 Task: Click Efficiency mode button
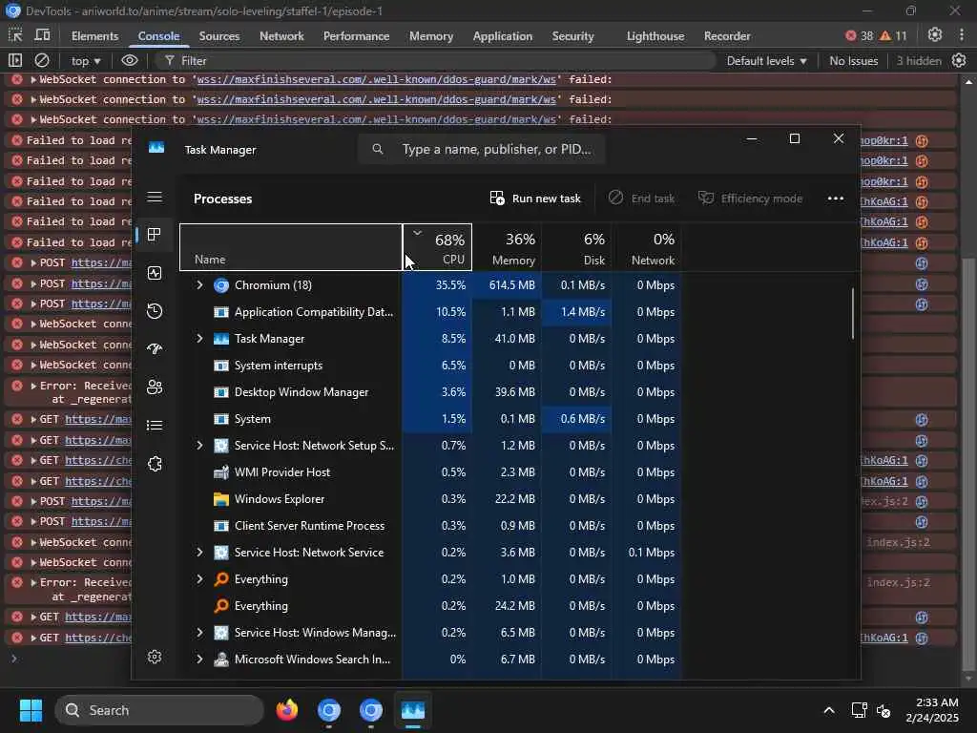750,199
